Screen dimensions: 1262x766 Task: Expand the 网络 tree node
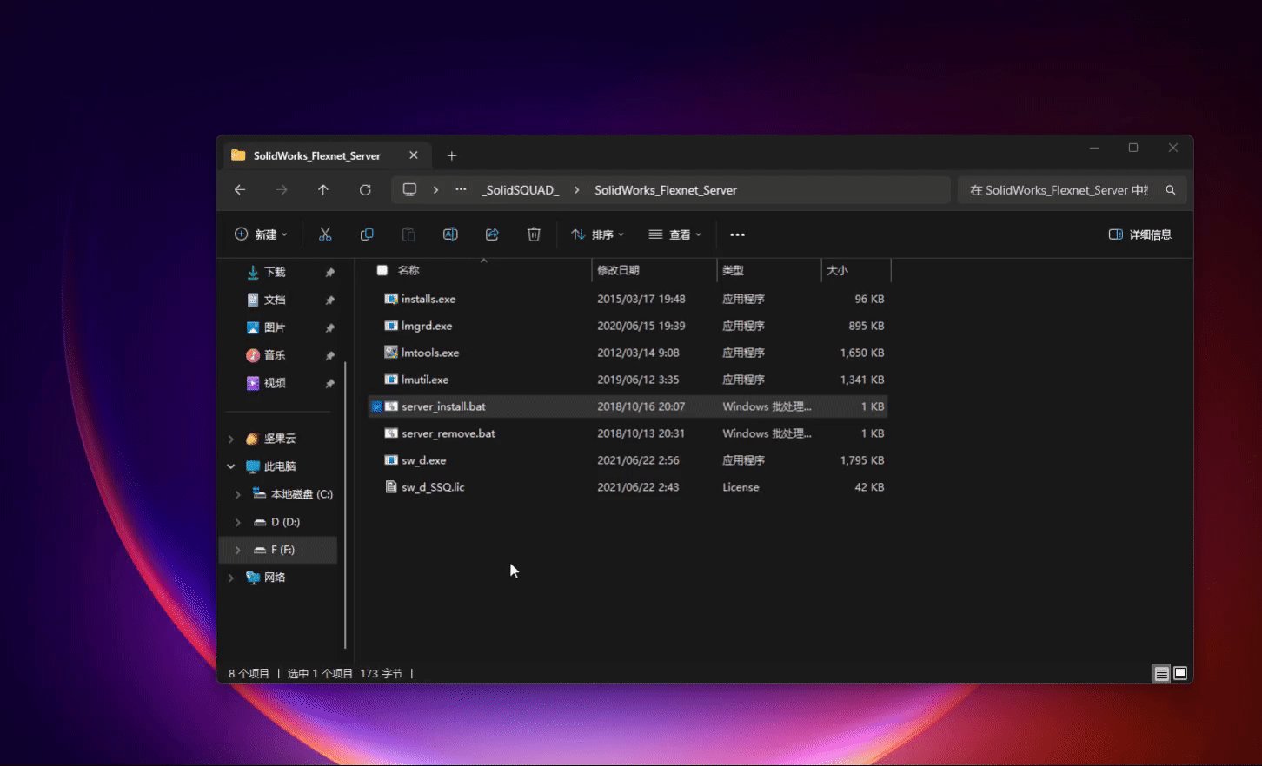point(231,578)
